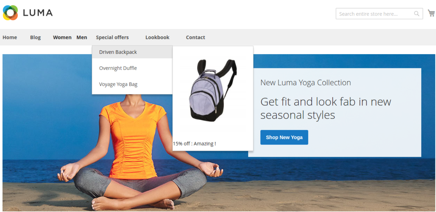Click the search magnifier icon
This screenshot has width=436, height=212.
[x=416, y=14]
